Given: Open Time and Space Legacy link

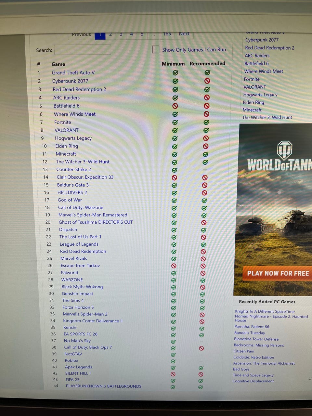Looking at the screenshot, I should 253,375.
